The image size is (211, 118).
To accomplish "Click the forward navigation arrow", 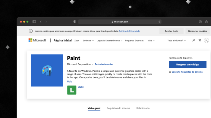I will [x=46, y=22].
